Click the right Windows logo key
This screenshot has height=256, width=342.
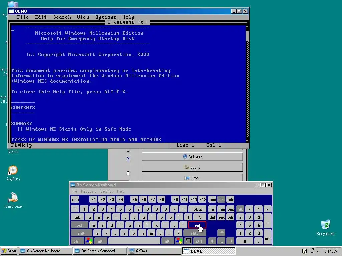tap(179, 241)
